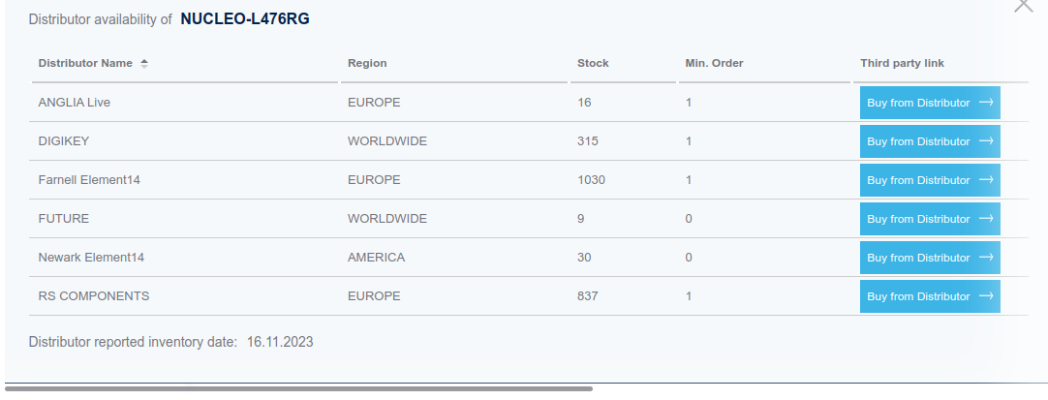Click Farnell Element14 distributor name

point(90,180)
